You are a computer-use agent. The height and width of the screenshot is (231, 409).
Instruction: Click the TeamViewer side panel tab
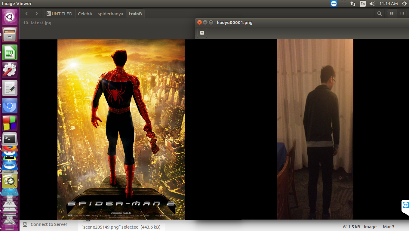point(405,207)
